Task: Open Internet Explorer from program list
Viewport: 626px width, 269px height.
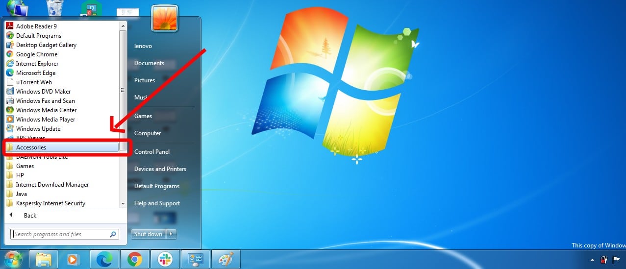Action: tap(37, 64)
